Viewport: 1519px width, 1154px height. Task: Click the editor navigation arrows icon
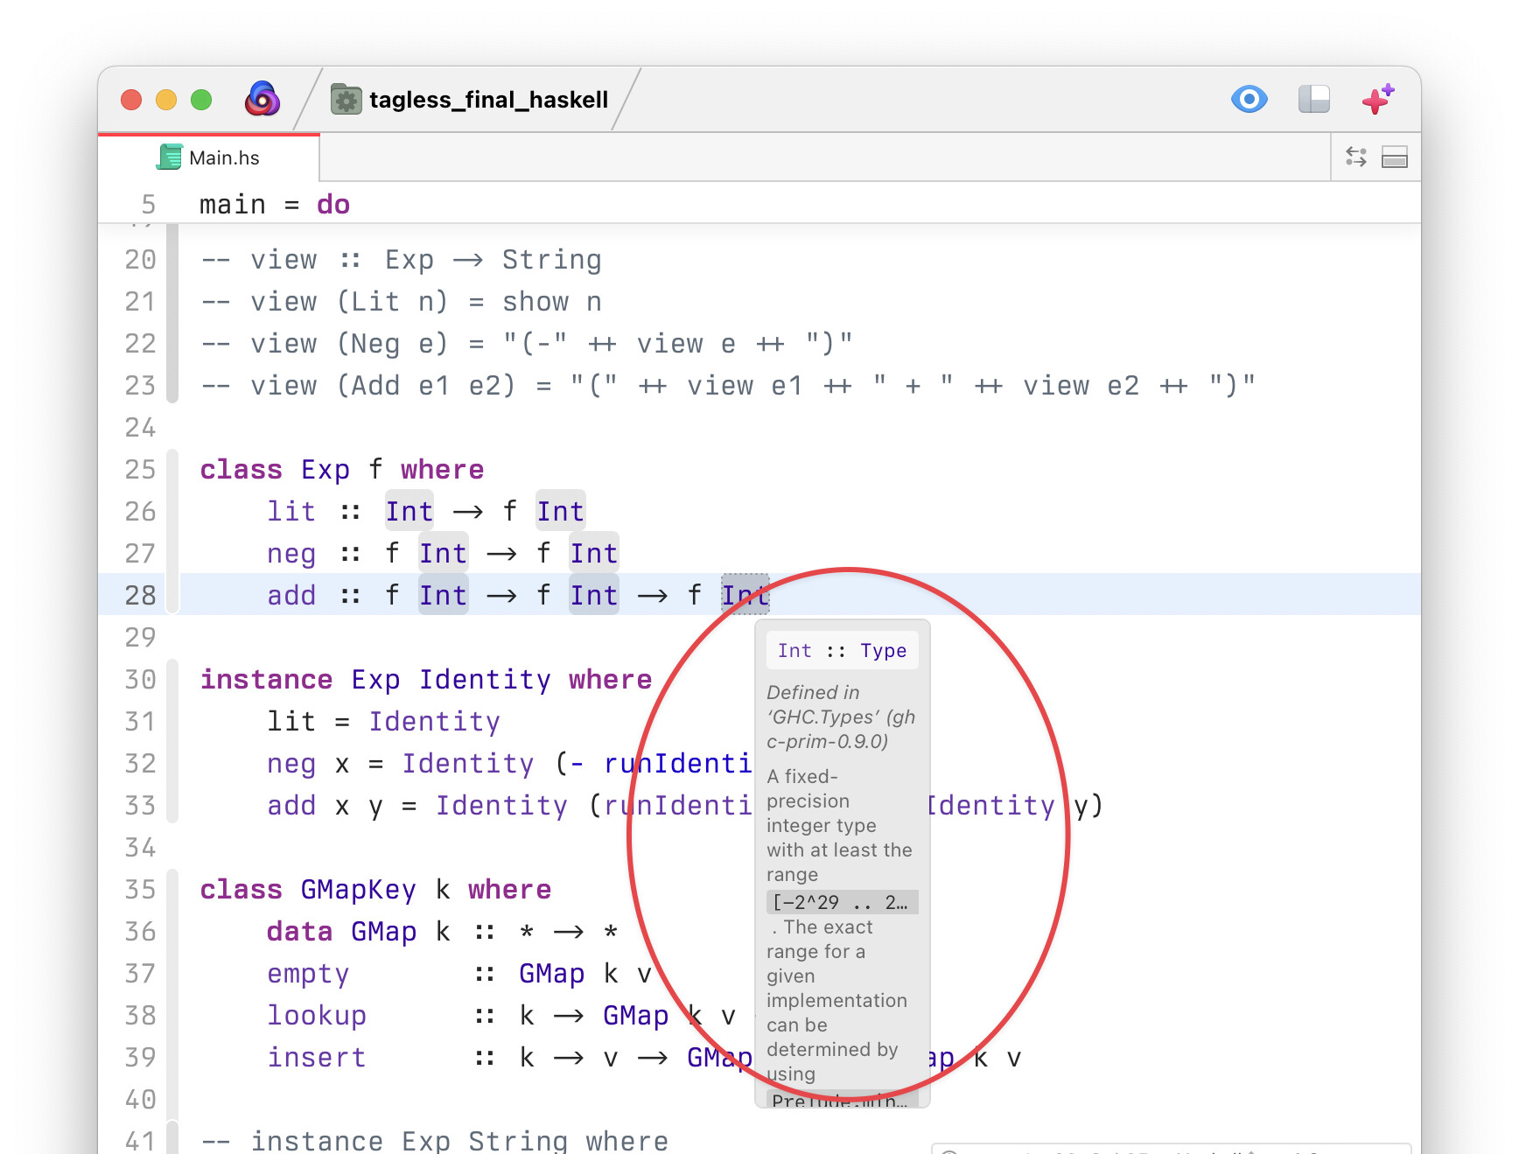click(x=1355, y=157)
